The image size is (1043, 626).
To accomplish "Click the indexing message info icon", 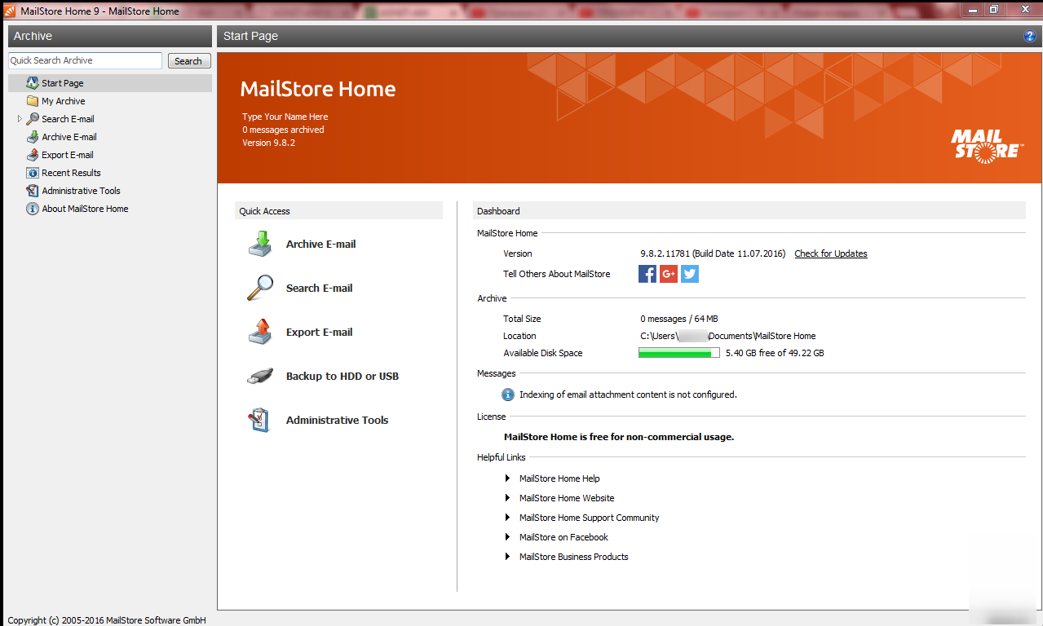I will point(508,395).
